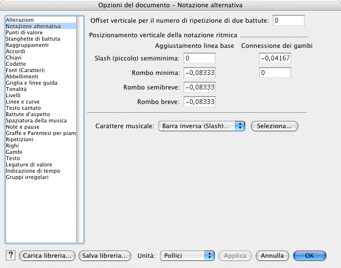
Task: Click the question mark help icon
Action: coord(11,255)
